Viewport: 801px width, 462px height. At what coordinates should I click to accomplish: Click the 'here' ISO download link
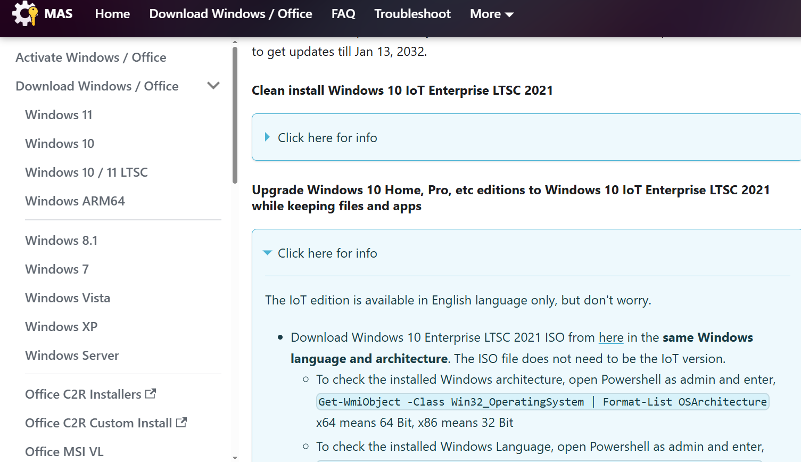611,337
